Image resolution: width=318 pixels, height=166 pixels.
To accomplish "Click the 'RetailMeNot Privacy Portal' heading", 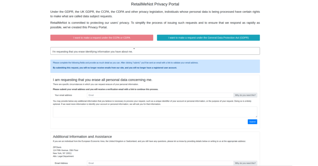I will tap(155, 4).
